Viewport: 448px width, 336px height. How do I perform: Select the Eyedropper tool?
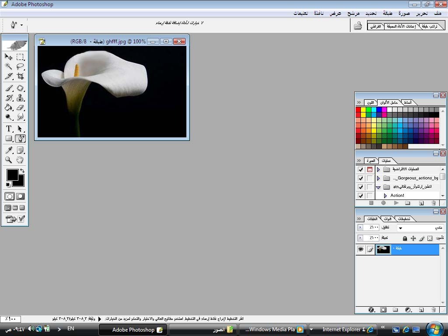[x=8, y=150]
